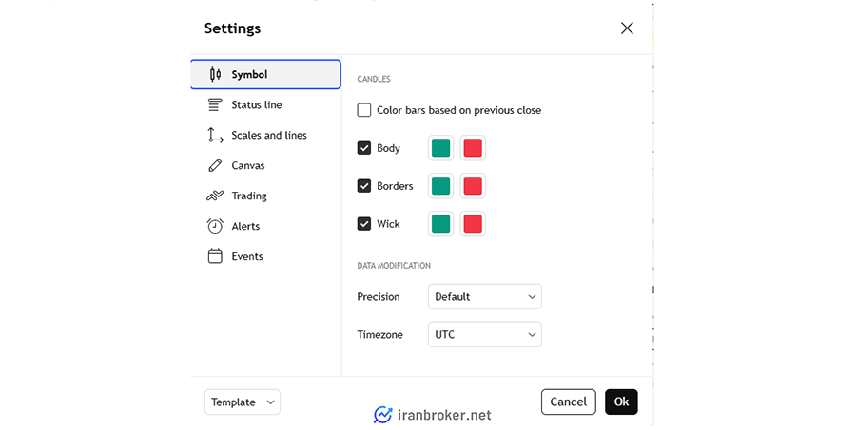Viewport: 856px width, 430px height.
Task: Open the Precision dropdown
Action: click(485, 296)
